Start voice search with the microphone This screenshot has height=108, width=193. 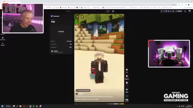(113, 11)
